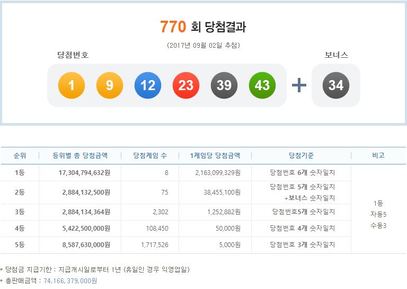407x289 pixels.
Task: Click winner count 8 in 1등 row
Action: click(166, 173)
